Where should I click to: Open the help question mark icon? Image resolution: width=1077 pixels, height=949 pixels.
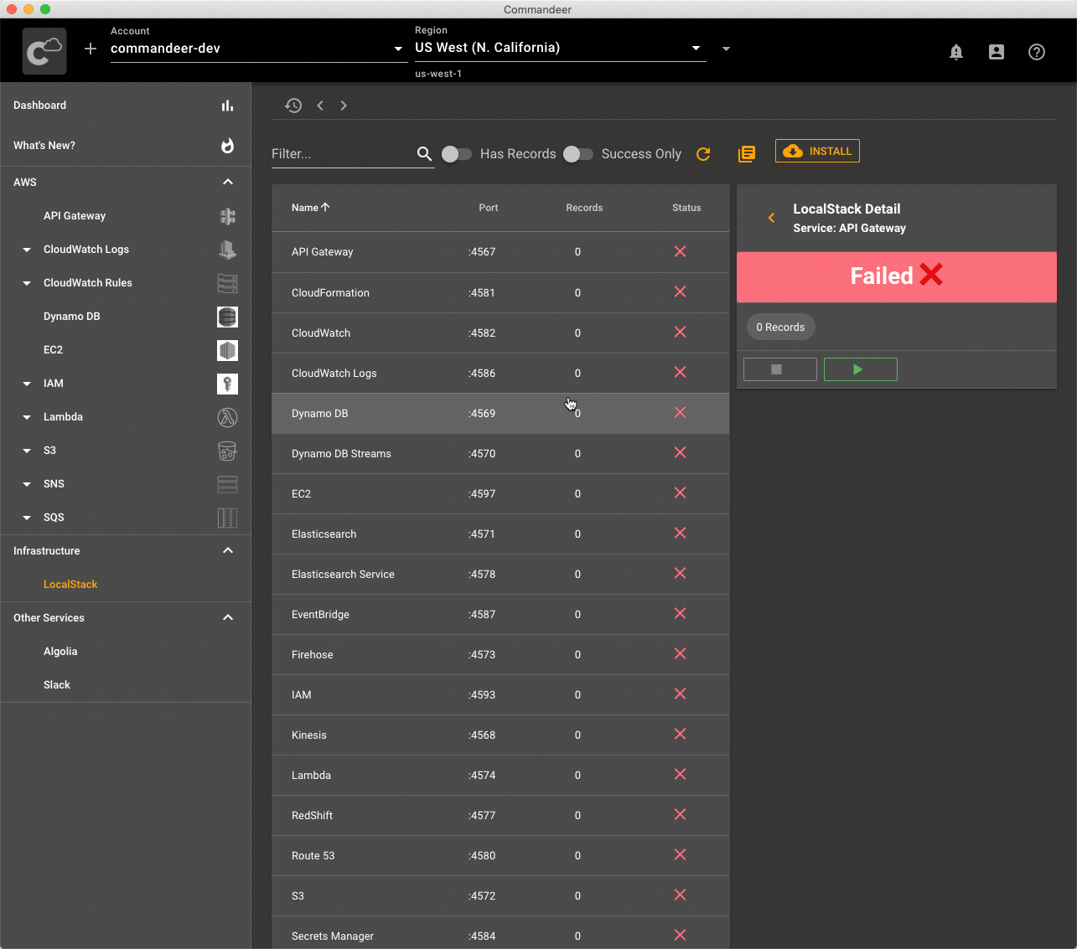1037,52
